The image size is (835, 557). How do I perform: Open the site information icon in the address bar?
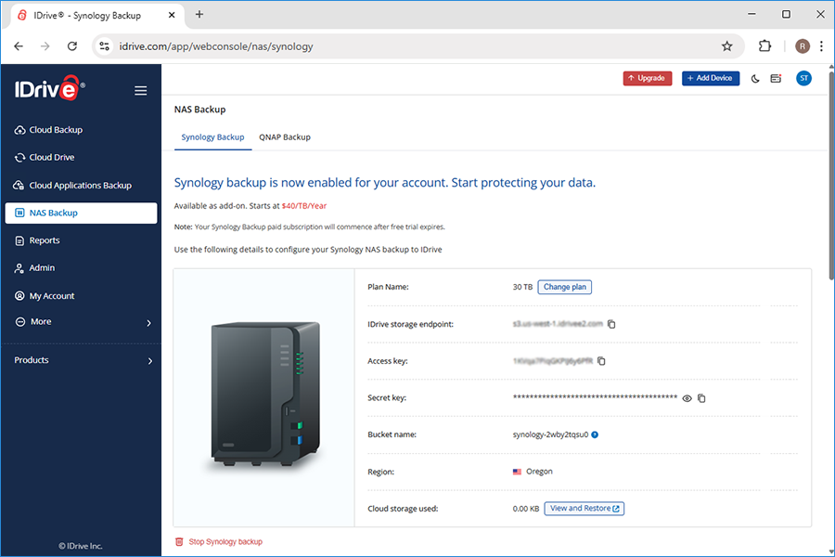tap(105, 46)
